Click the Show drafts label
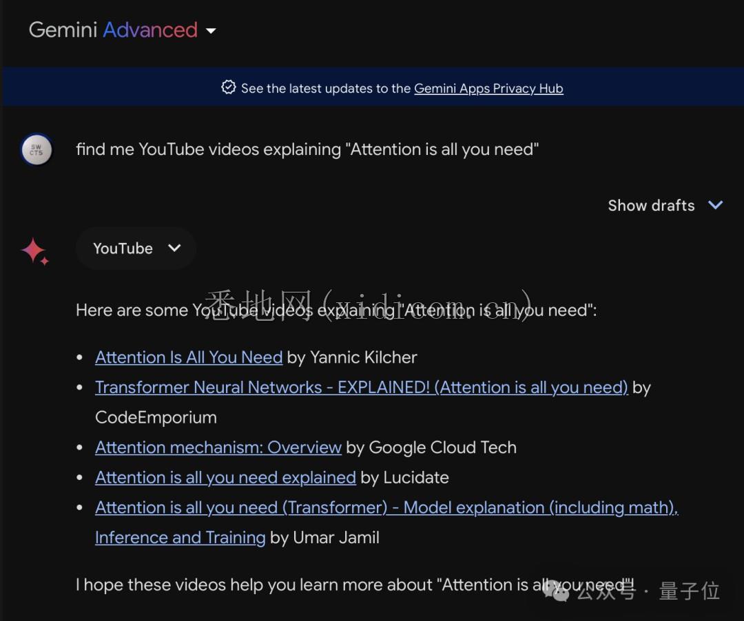The image size is (744, 621). pos(651,206)
